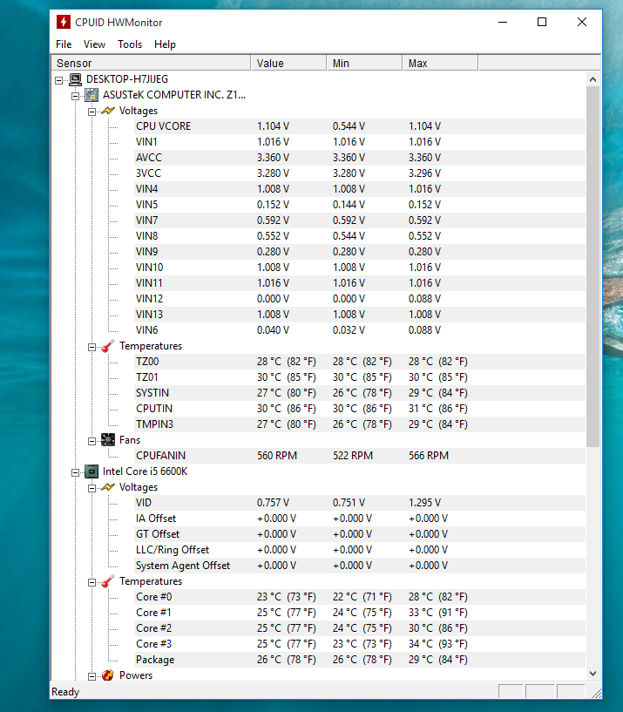Collapse the motherboard Temperatures group

91,348
